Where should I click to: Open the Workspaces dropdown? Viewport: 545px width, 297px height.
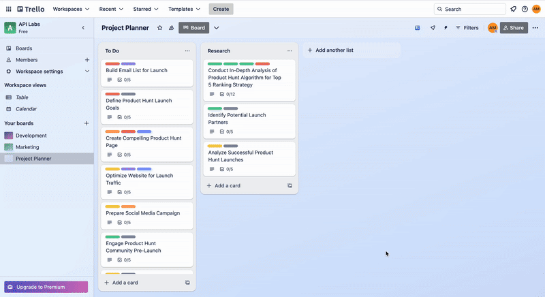(72, 9)
